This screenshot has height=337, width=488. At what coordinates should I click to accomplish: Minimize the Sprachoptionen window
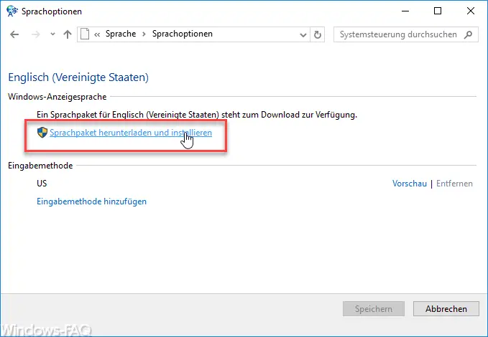tap(405, 11)
